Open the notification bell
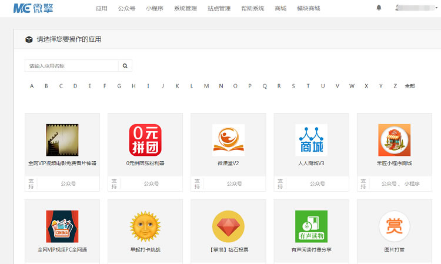The image size is (441, 264). 379,8
